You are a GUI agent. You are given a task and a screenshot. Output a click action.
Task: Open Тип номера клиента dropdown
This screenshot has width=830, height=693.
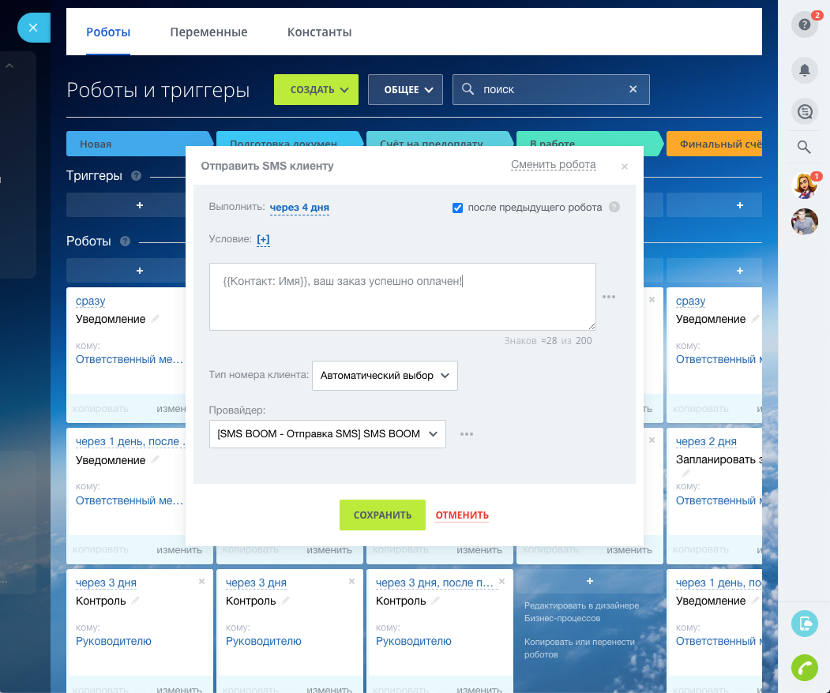385,376
